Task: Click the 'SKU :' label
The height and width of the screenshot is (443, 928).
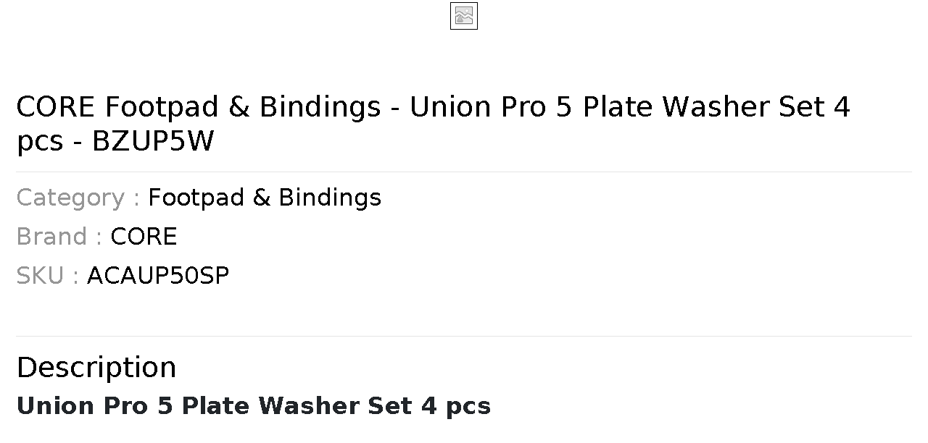Action: 47,276
